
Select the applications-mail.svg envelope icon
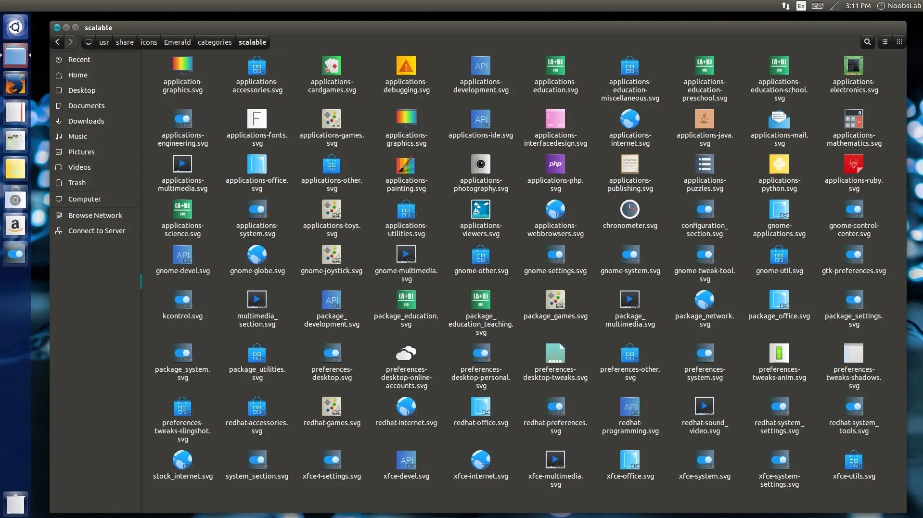tap(779, 119)
